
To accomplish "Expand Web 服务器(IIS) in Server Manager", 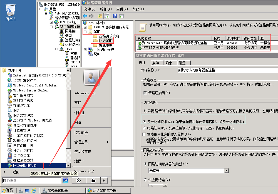I will pos(46,13).
